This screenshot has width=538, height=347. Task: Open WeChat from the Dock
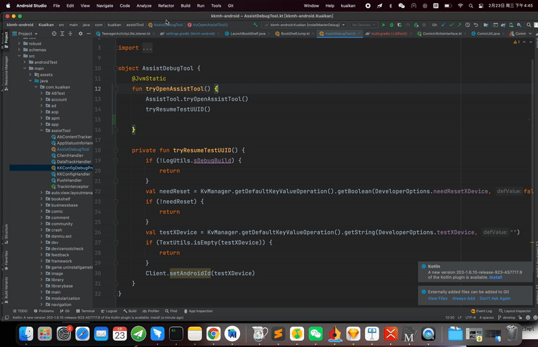coord(315,334)
